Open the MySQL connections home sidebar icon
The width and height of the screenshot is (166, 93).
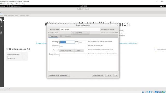(1, 20)
